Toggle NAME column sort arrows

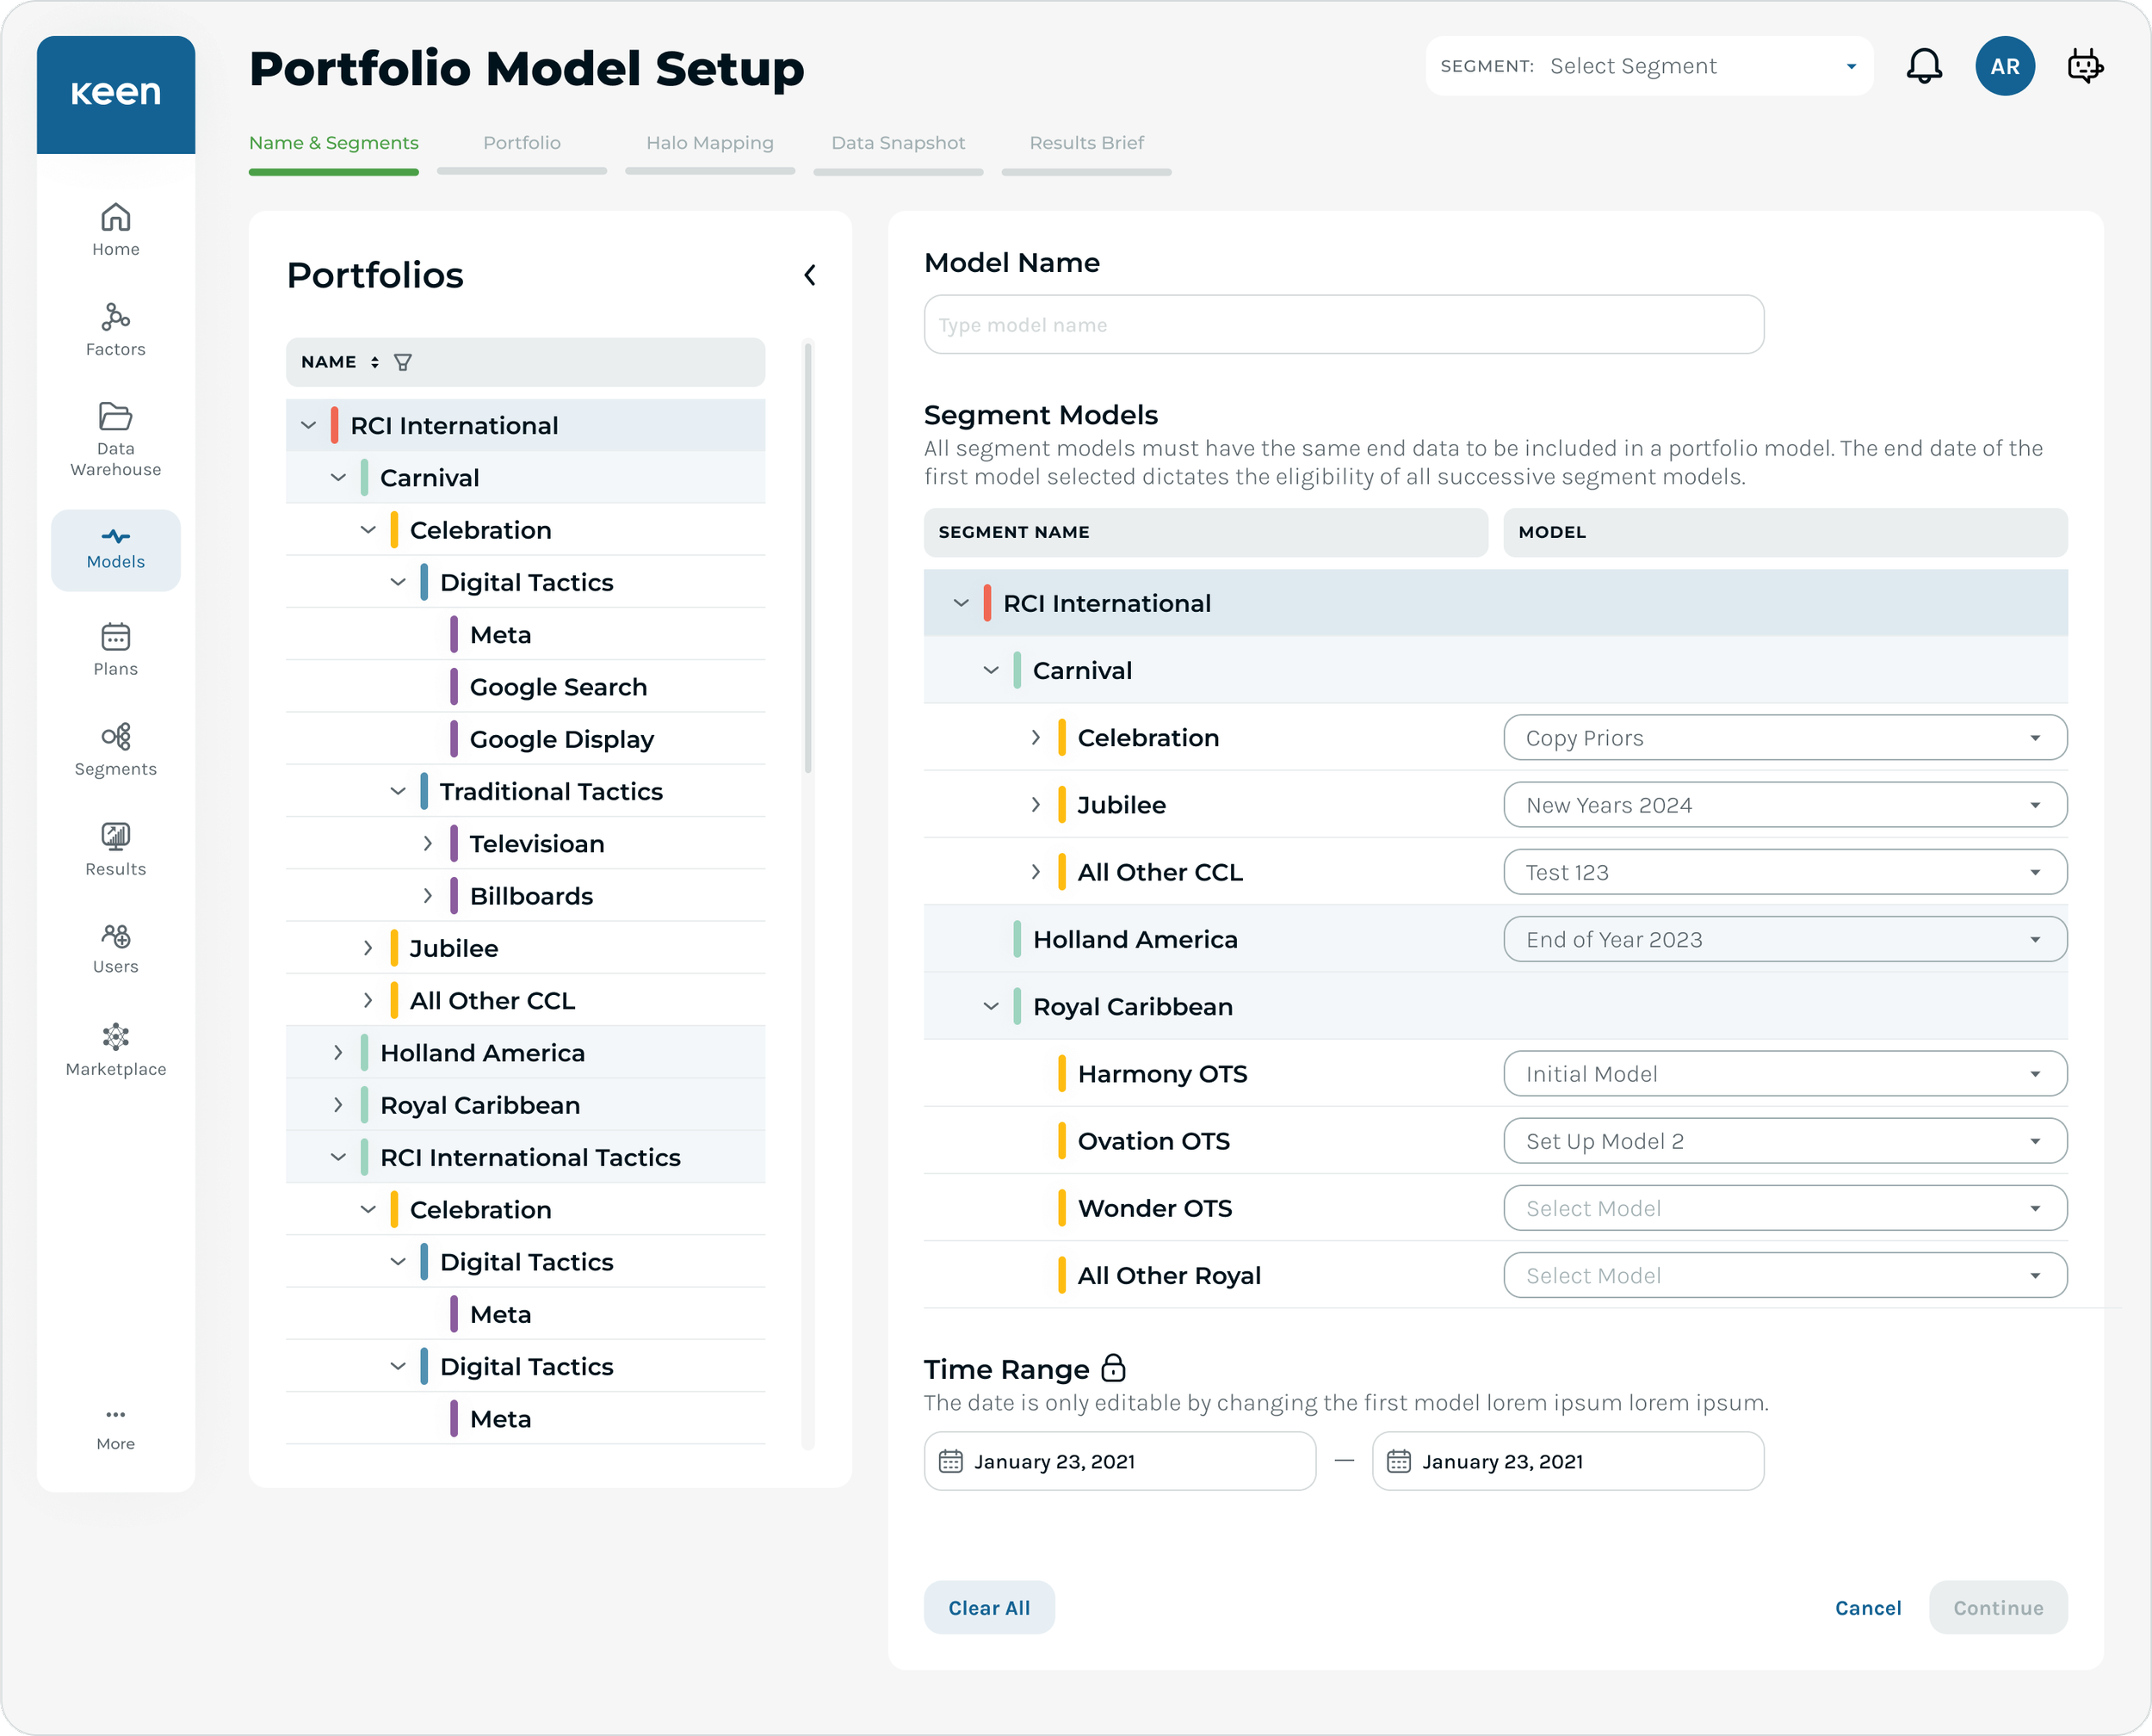[375, 362]
